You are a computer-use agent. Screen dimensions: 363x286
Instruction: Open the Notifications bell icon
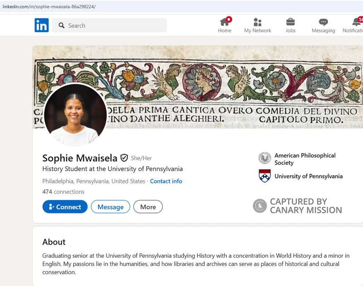pos(356,22)
